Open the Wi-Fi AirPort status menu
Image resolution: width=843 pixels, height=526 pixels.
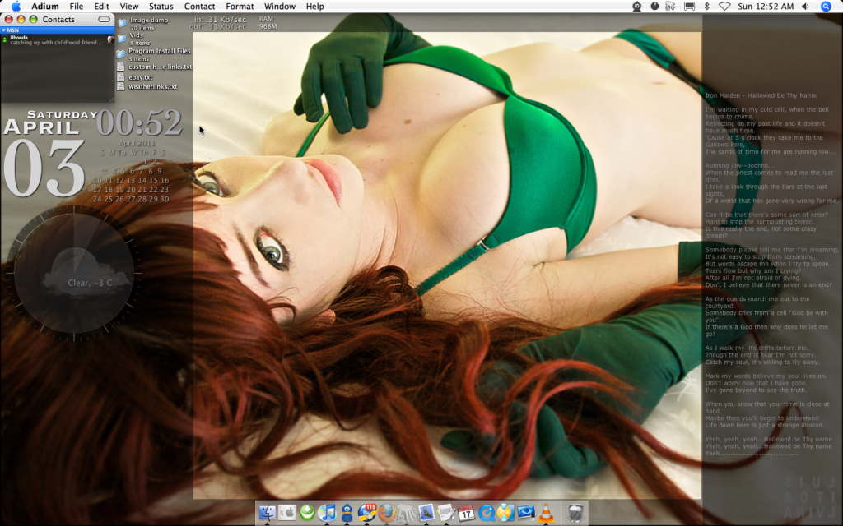(724, 6)
